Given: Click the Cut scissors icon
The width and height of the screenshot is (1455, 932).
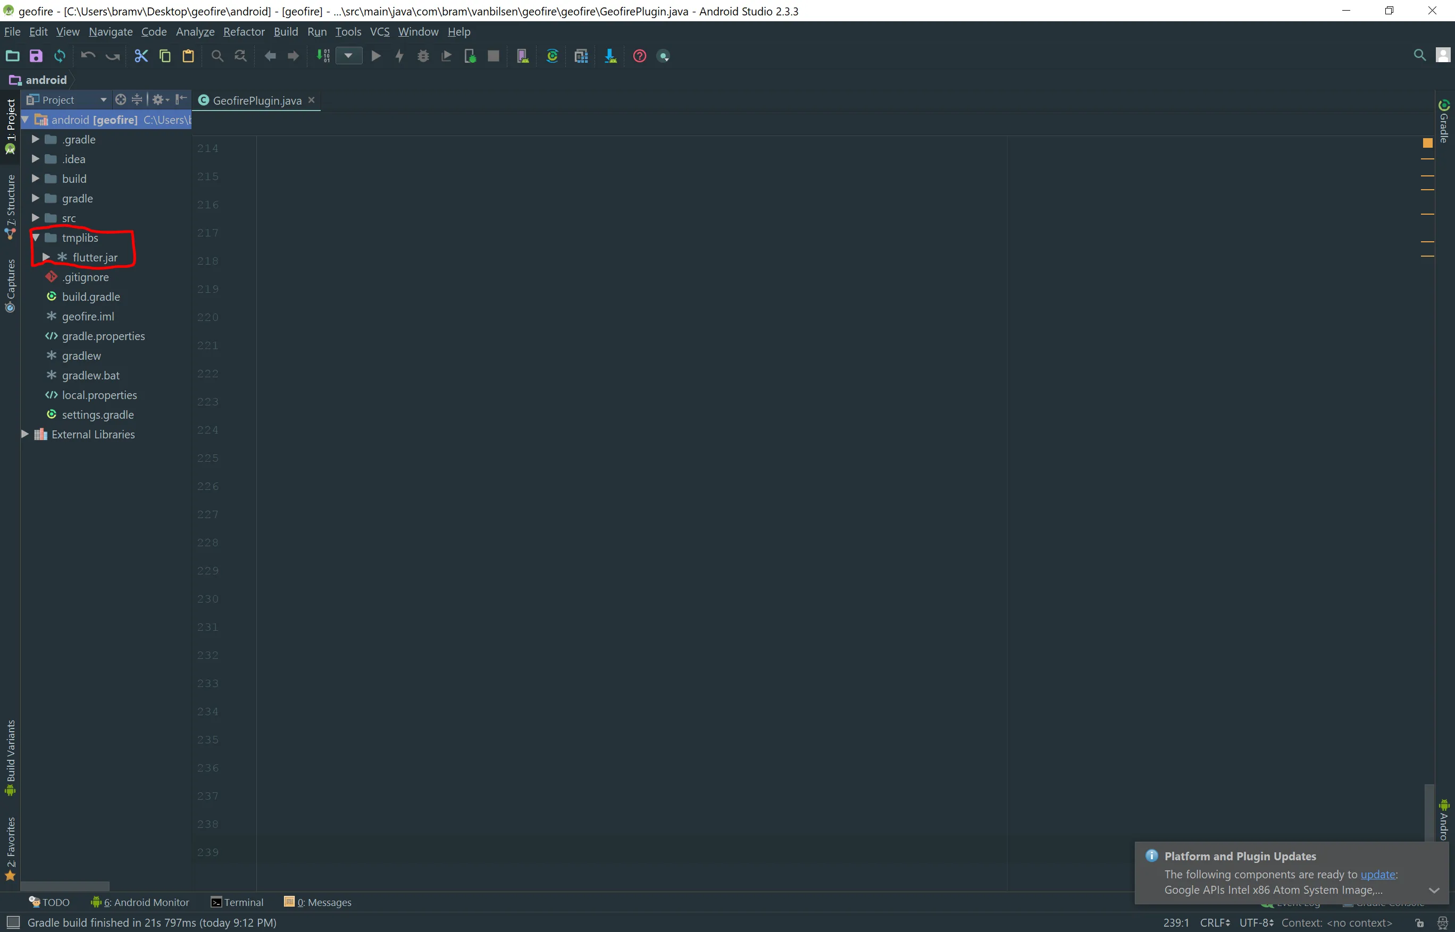Looking at the screenshot, I should click(x=140, y=56).
